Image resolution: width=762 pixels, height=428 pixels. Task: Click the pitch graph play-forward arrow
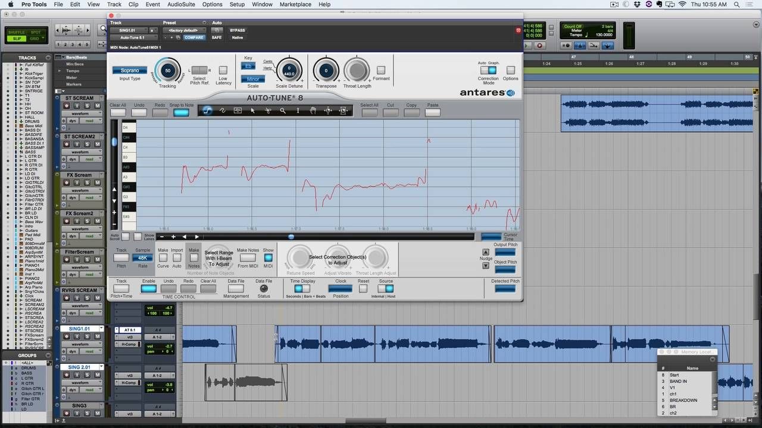tap(197, 237)
